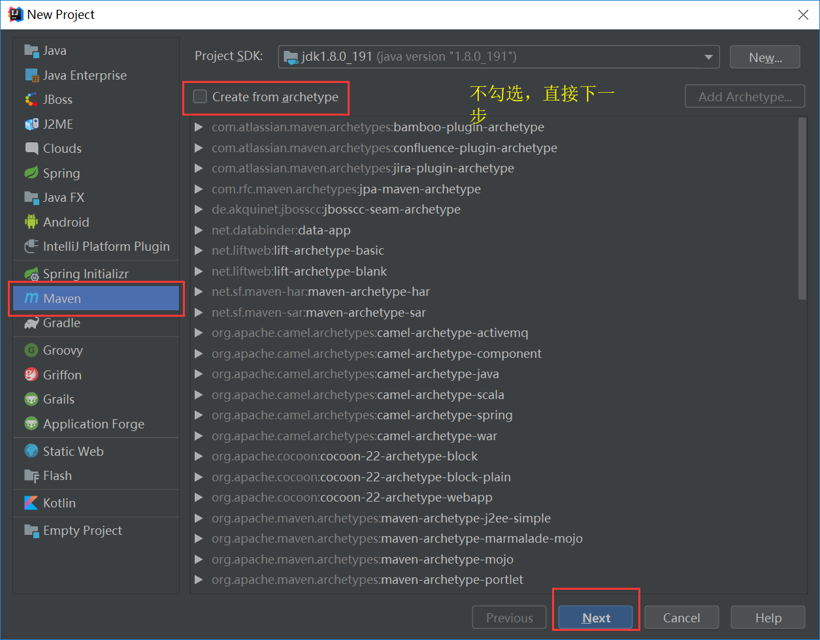Open the Project SDK dropdown arrow
Image resolution: width=820 pixels, height=640 pixels.
pyautogui.click(x=708, y=57)
